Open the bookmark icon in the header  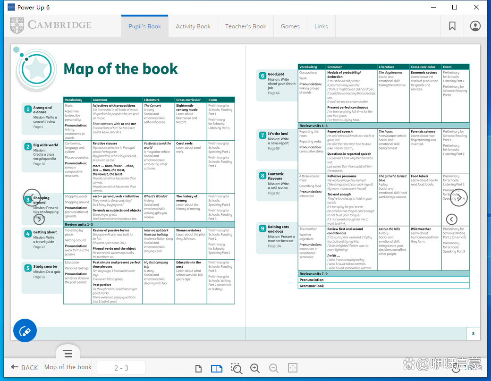pos(452,26)
